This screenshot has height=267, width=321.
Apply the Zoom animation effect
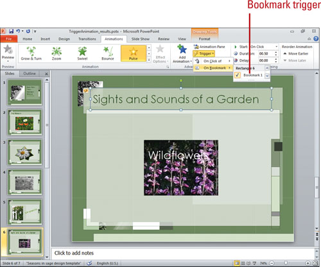point(56,53)
